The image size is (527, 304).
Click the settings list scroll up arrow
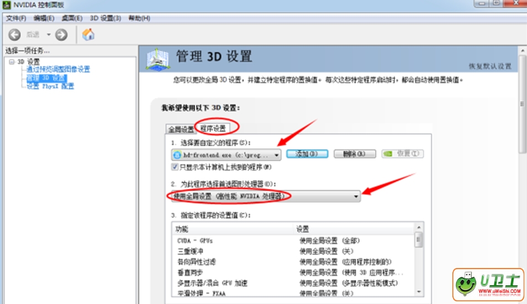coord(419,227)
